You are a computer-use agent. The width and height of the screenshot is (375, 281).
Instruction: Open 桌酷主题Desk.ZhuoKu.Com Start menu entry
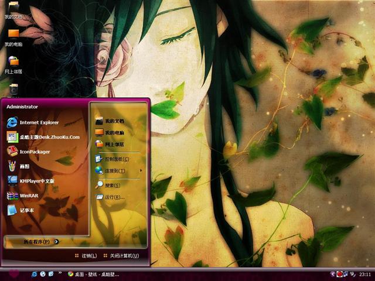tap(43, 137)
